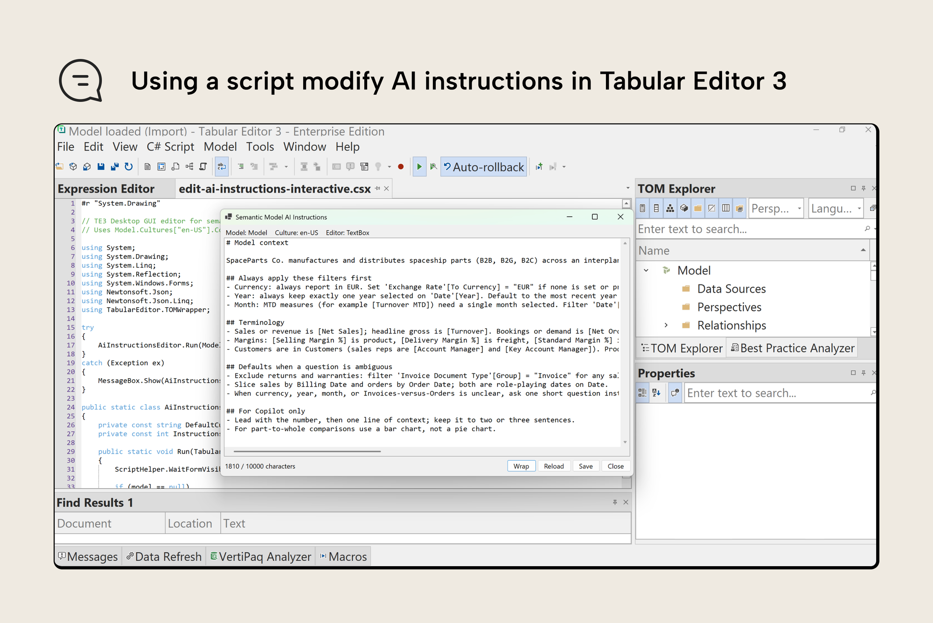Close the edit-ai-instructions-interactive.csx tab

pos(386,188)
